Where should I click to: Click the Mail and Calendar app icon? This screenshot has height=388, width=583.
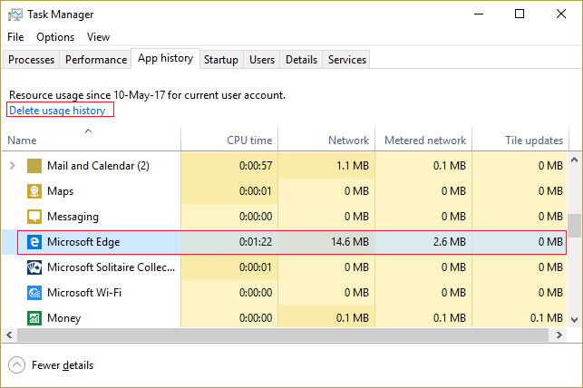[34, 166]
